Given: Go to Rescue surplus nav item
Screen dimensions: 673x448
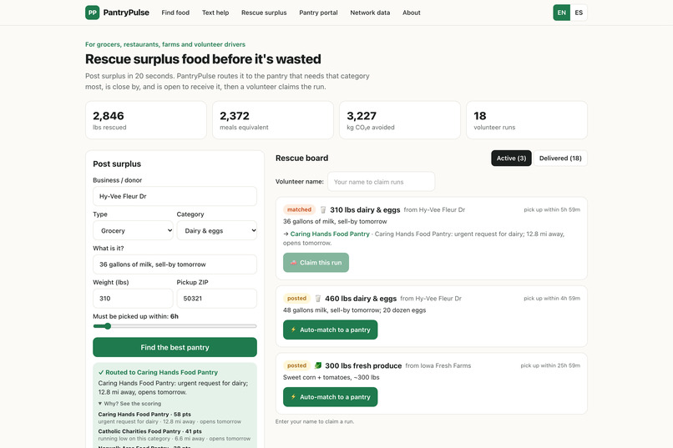Looking at the screenshot, I should pyautogui.click(x=264, y=13).
